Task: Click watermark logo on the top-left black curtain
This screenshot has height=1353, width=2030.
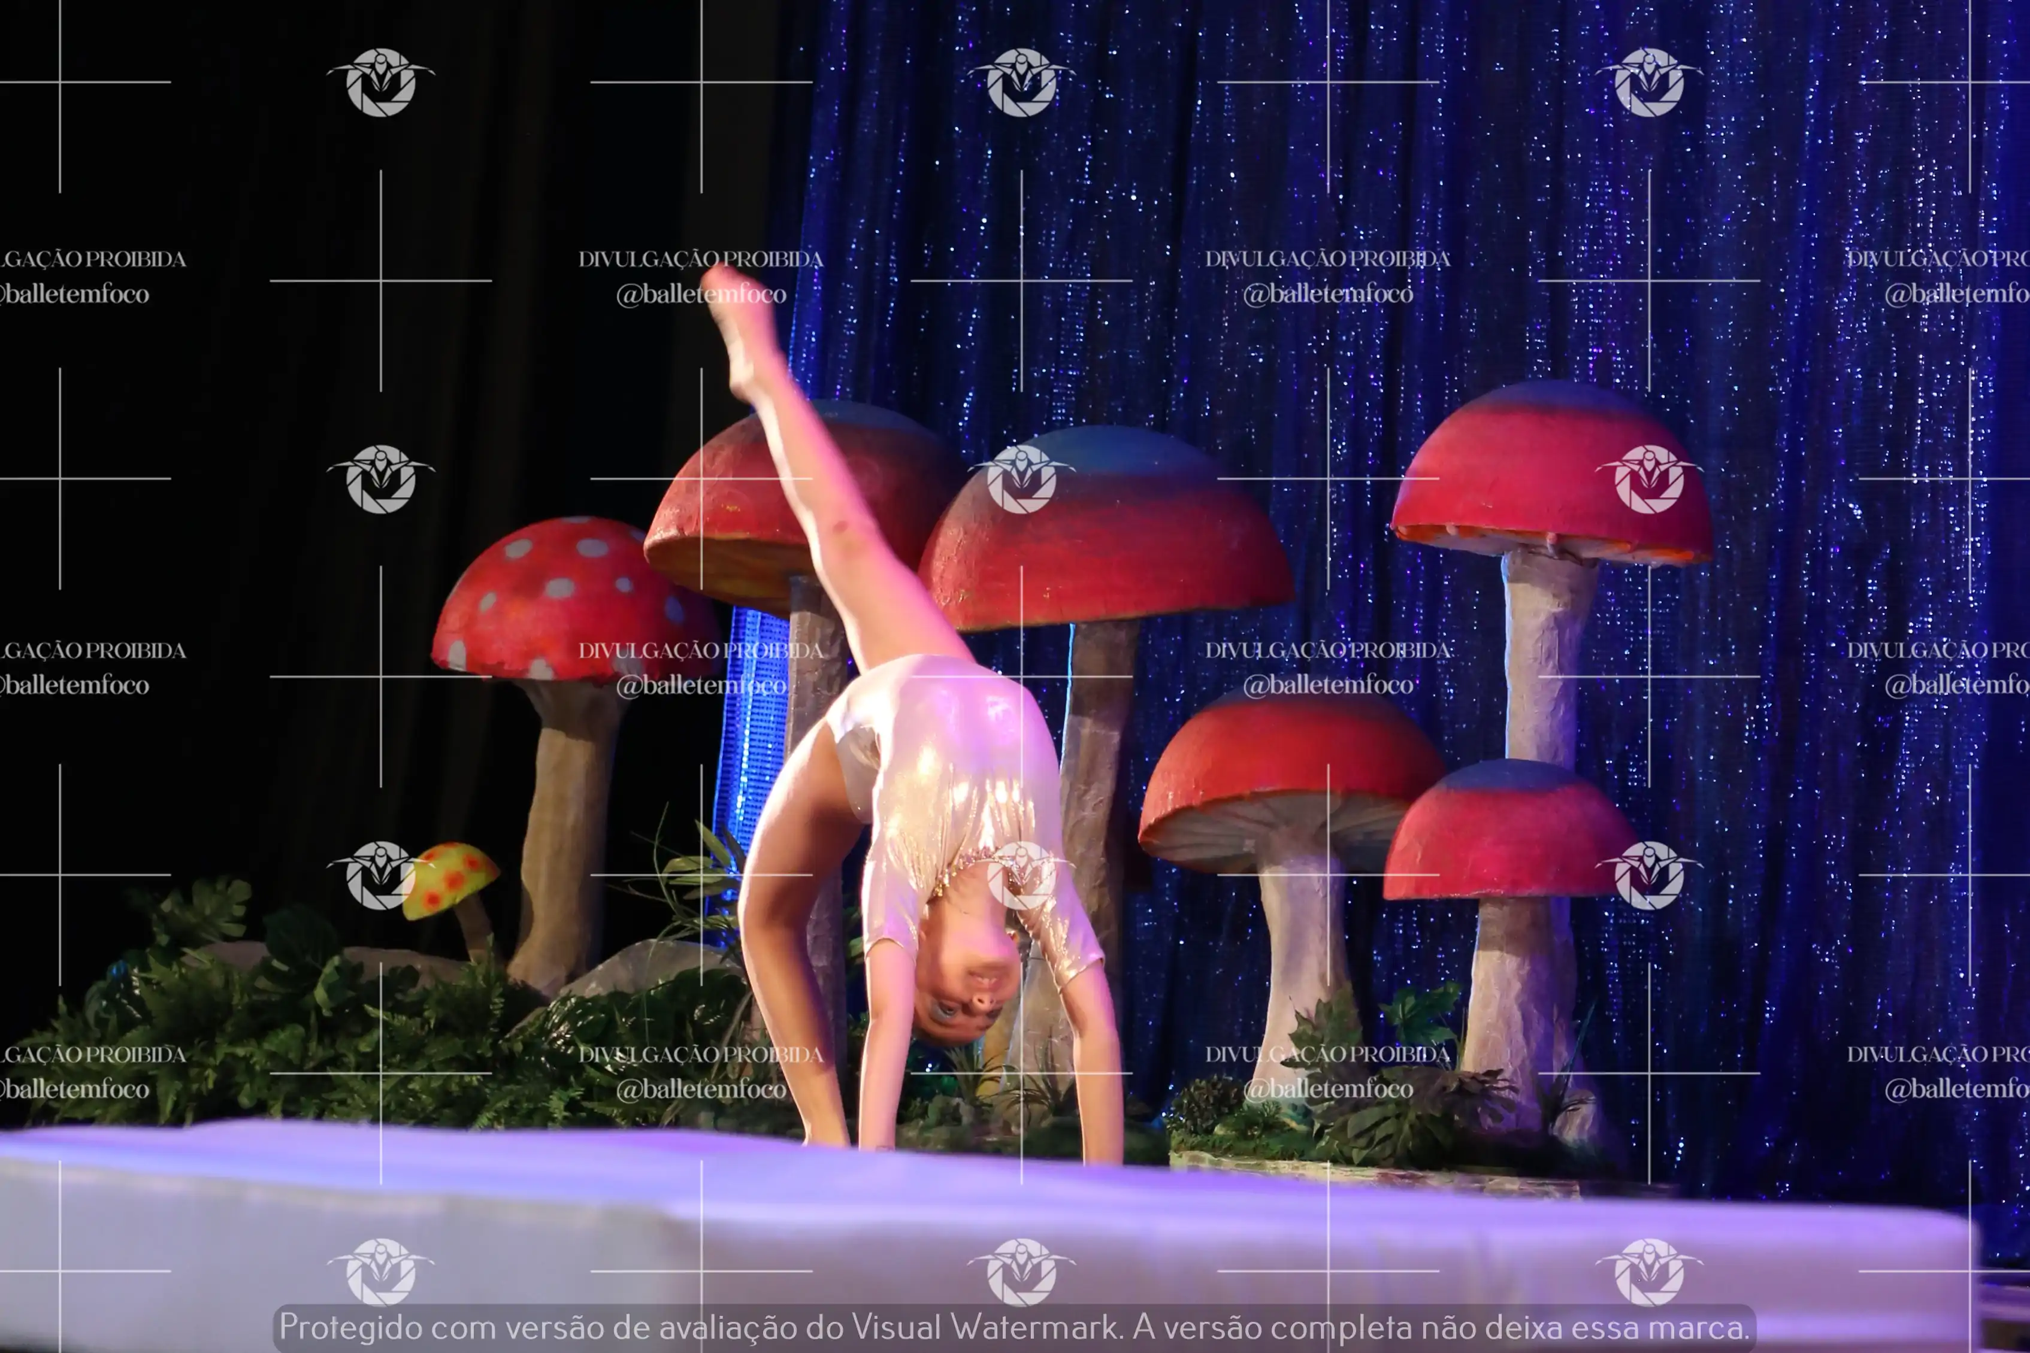Action: [380, 83]
